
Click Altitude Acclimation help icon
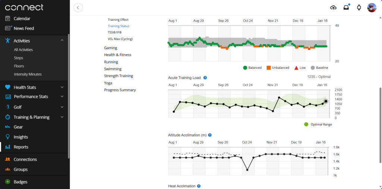pos(210,135)
